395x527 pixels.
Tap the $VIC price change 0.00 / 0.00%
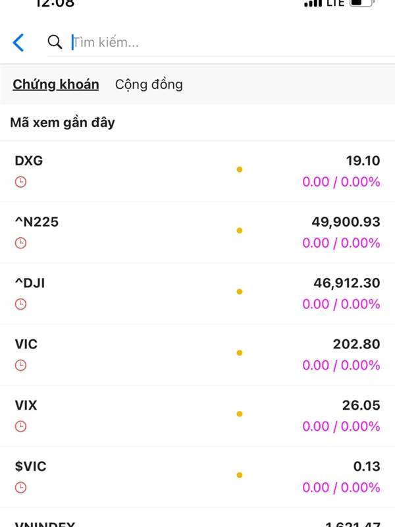coord(341,487)
